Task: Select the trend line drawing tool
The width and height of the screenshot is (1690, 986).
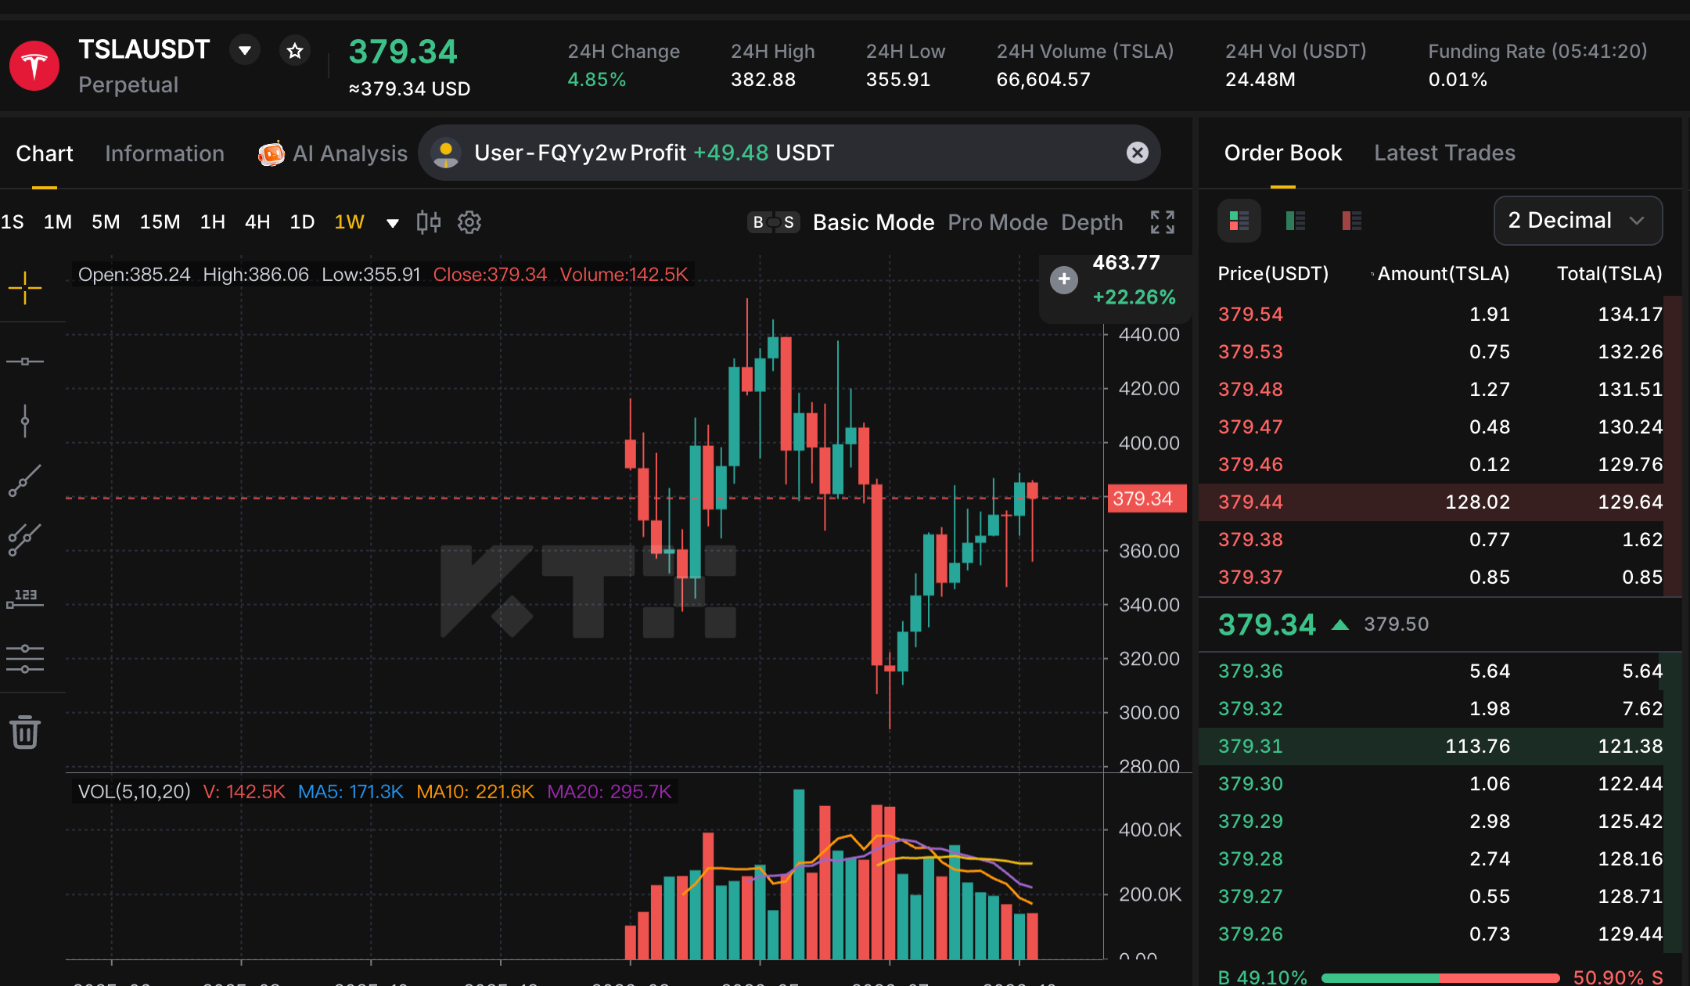Action: click(x=25, y=480)
